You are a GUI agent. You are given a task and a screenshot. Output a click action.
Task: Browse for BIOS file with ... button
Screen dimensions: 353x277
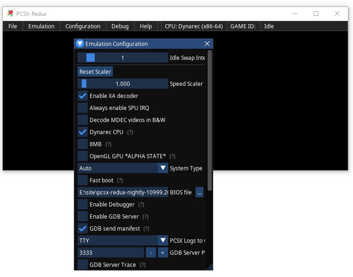(x=199, y=193)
